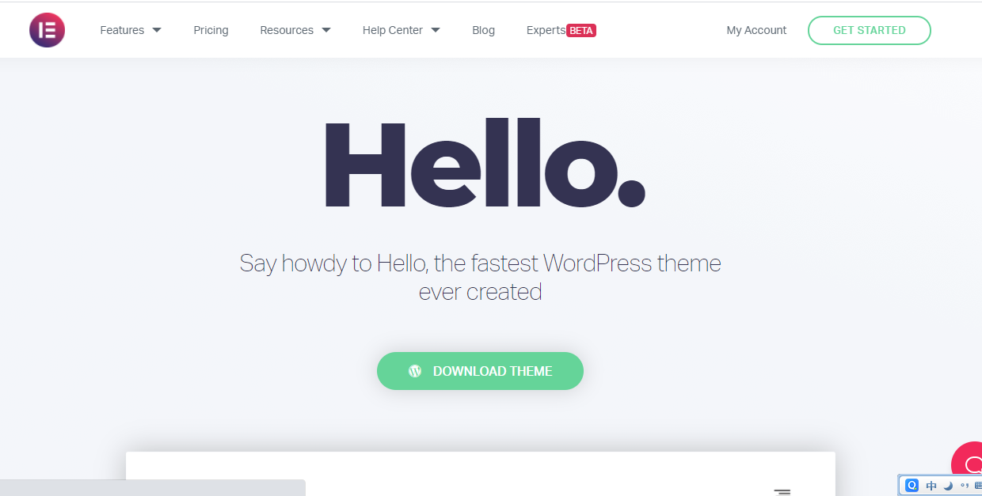Toggle punctuation mode in IME toolbar

[964, 486]
